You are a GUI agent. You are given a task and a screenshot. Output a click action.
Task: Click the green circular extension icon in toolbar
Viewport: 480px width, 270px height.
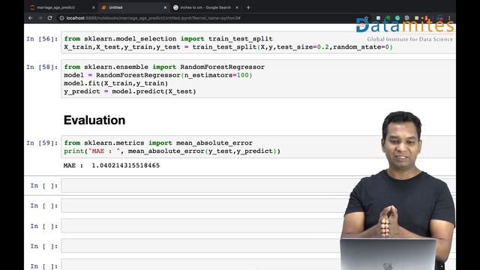[x=397, y=18]
